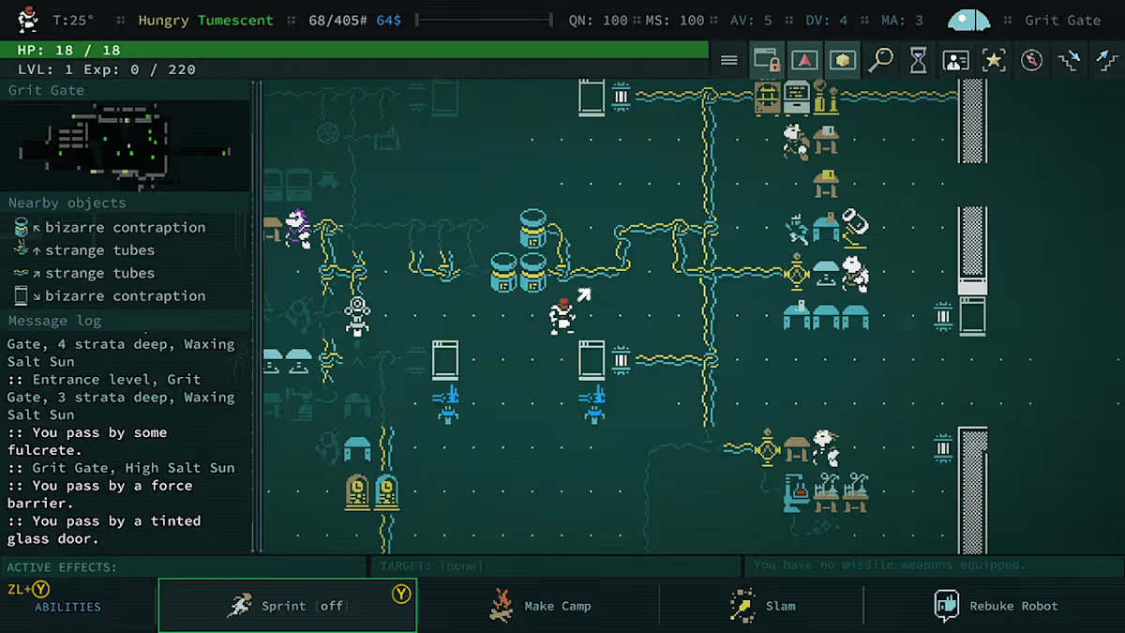
Task: Select the Rebuke Robot ability
Action: pos(996,606)
